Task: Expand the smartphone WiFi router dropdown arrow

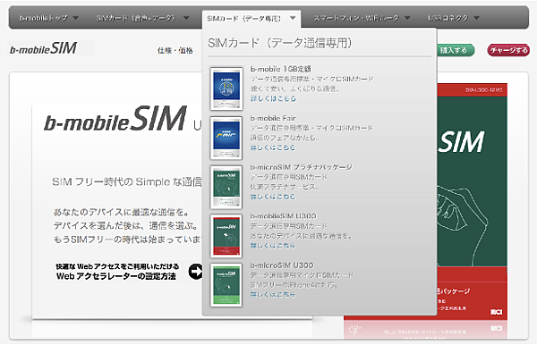Action: coord(407,18)
